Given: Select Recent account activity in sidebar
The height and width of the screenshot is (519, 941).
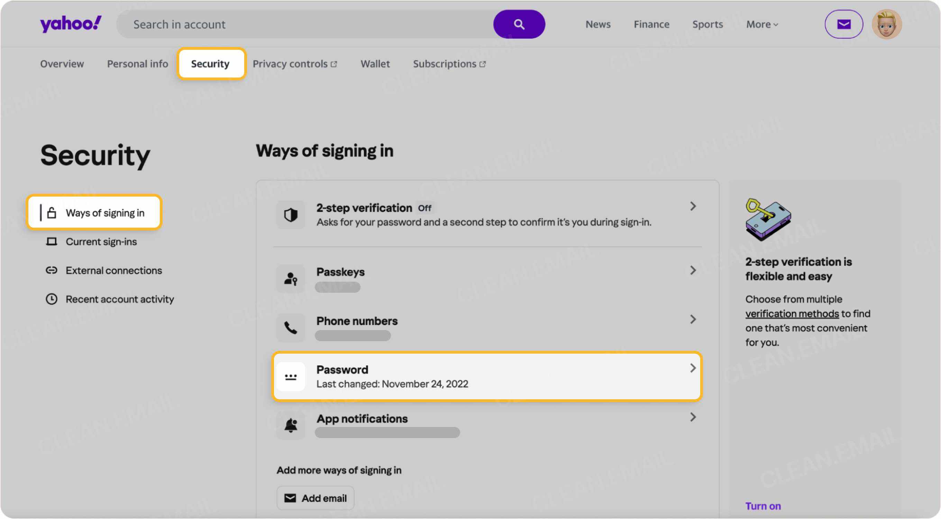Looking at the screenshot, I should 110,299.
